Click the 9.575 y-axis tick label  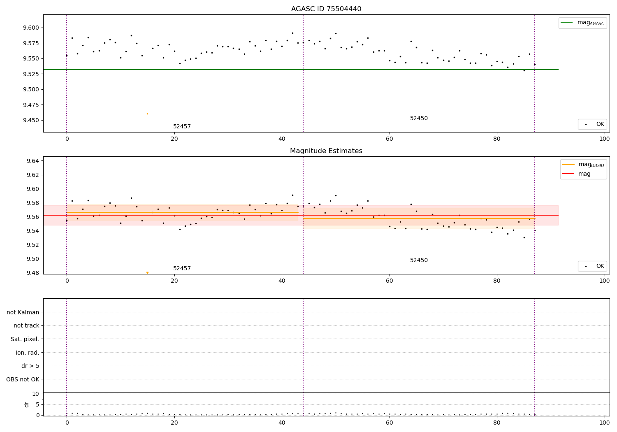click(x=31, y=43)
